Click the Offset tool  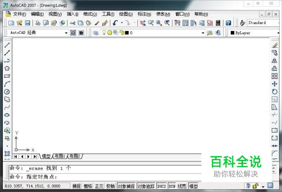coord(274,68)
